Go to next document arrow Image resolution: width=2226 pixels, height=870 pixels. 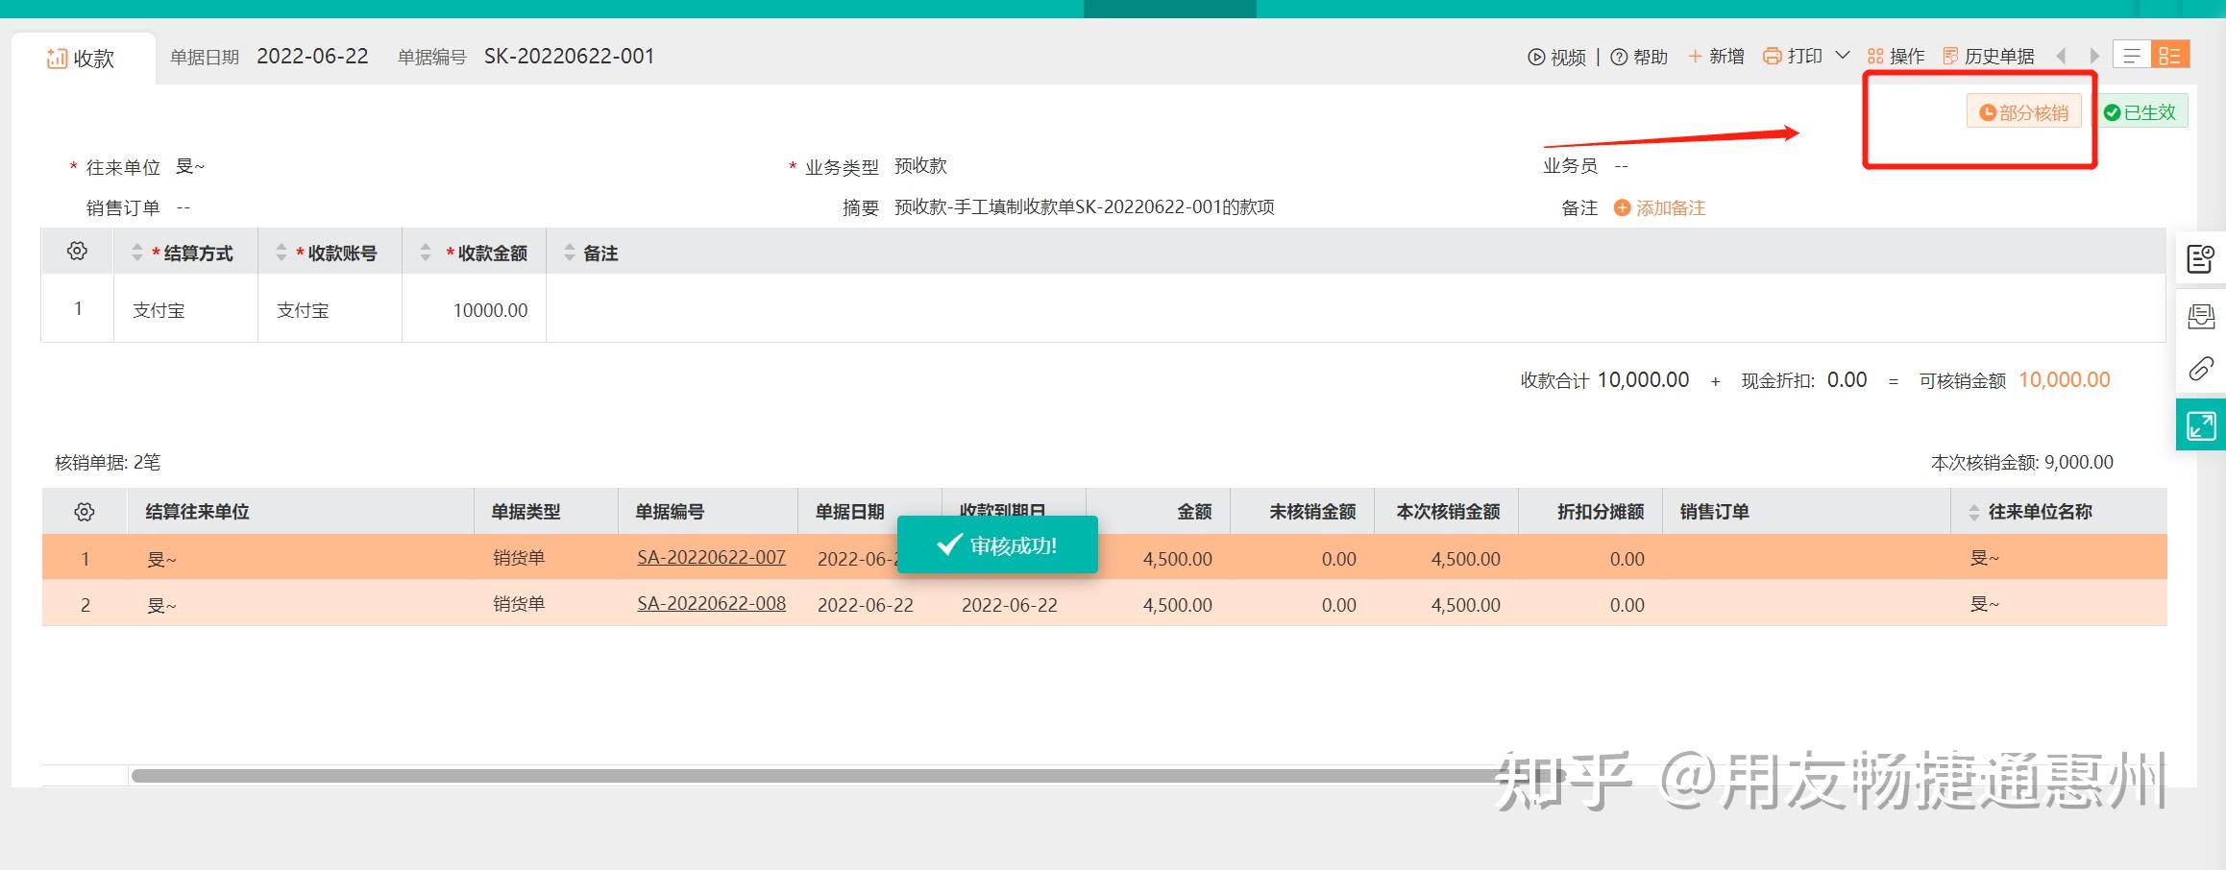(2094, 57)
